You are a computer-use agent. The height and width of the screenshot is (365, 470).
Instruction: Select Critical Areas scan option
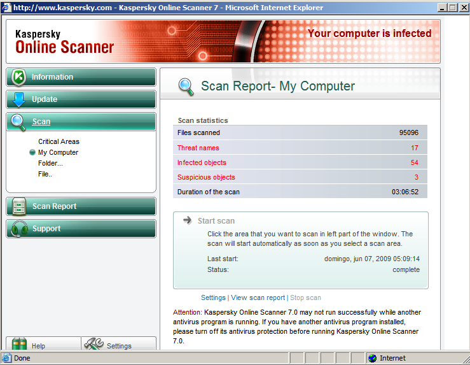pyautogui.click(x=59, y=141)
